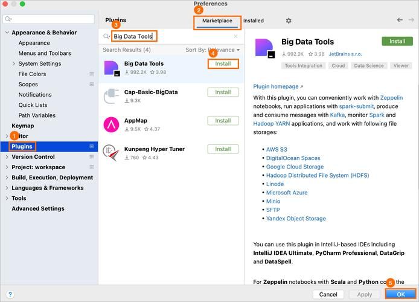Viewport: 419px width, 302px height.
Task: Select Plugins in the settings tree
Action: point(49,146)
